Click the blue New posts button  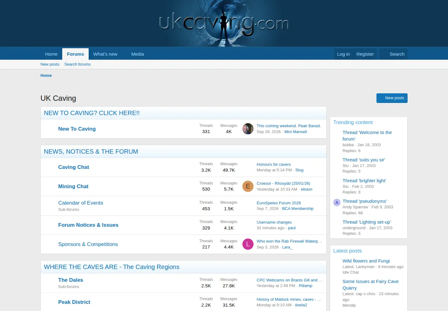(x=392, y=98)
